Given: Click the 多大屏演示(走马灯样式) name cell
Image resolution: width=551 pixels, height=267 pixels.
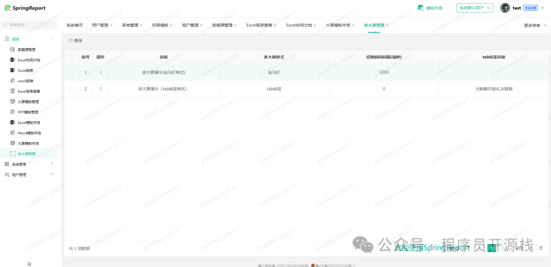Looking at the screenshot, I should tap(164, 72).
